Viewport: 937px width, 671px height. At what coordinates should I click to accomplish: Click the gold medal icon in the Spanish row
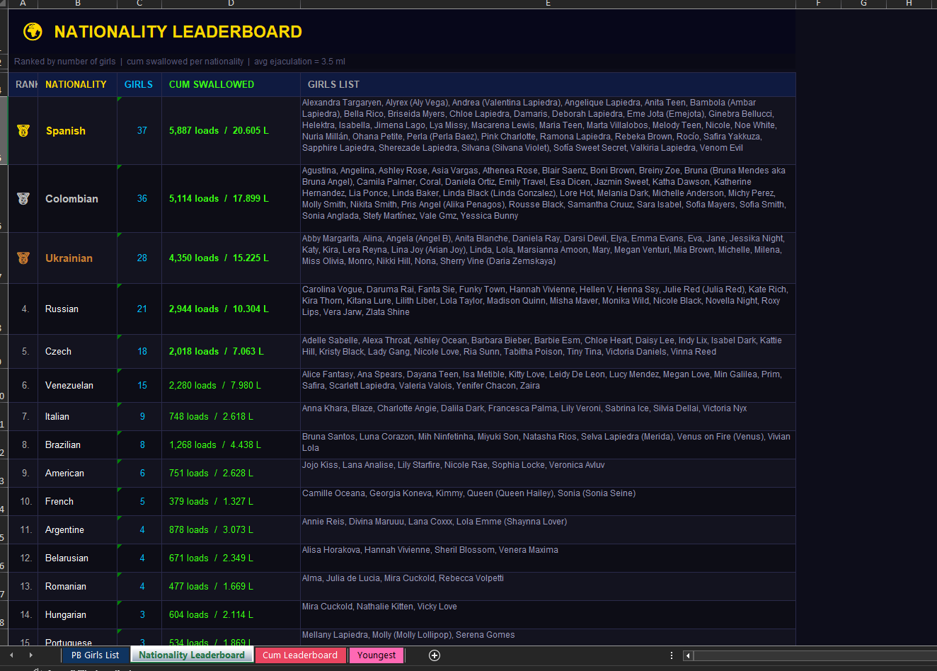tap(23, 131)
